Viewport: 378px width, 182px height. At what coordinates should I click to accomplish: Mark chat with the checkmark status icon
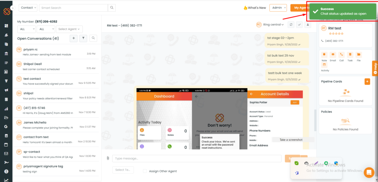click(x=299, y=25)
